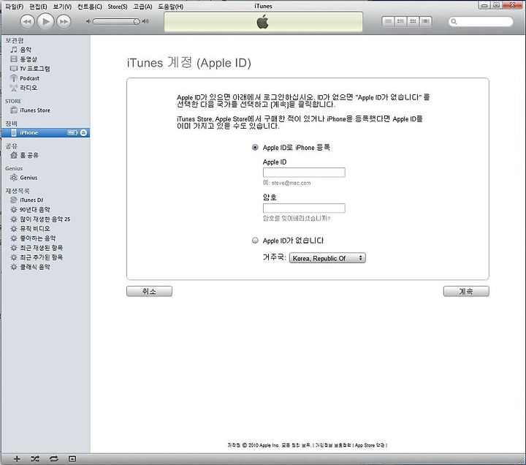Viewport: 526px width, 465px height.
Task: Click the Previous track rewind button
Action: pos(27,22)
